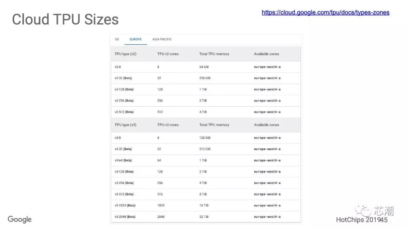
Task: Click the HotChips 2019 footer text
Action: pos(362,220)
